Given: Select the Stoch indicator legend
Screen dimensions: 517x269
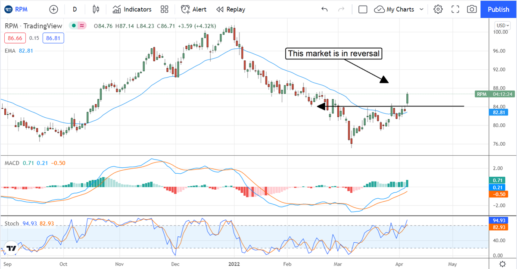Looking at the screenshot, I should (29, 223).
